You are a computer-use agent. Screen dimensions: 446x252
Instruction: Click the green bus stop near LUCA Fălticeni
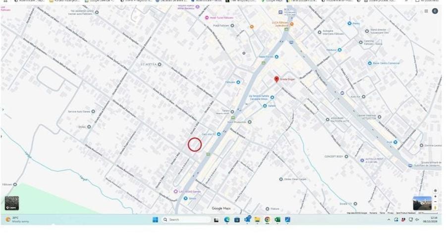tap(286, 29)
